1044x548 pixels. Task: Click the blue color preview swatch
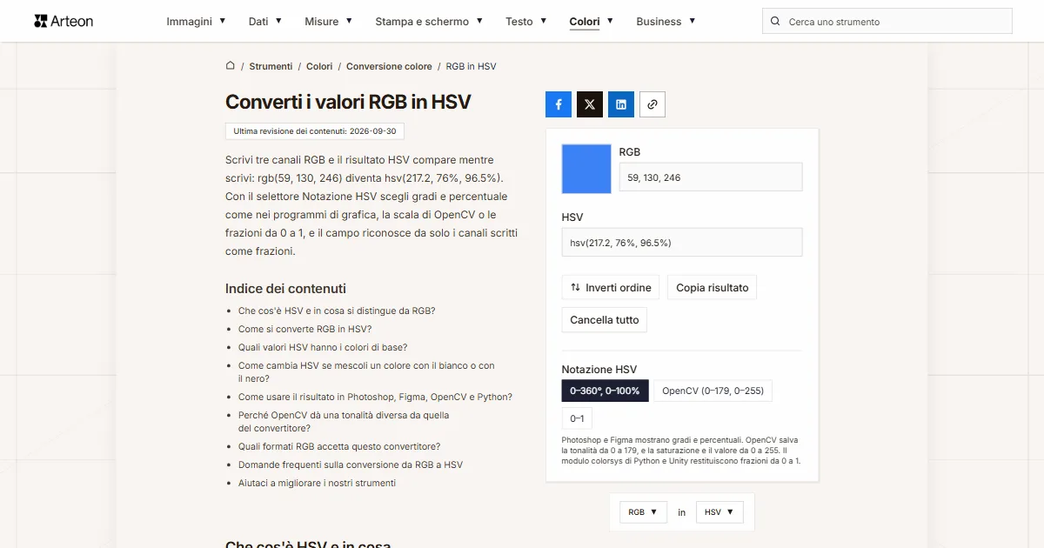click(x=586, y=169)
